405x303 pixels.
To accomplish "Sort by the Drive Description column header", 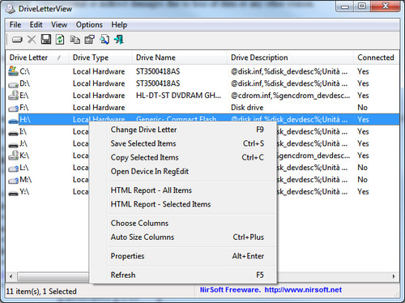I will (290, 58).
